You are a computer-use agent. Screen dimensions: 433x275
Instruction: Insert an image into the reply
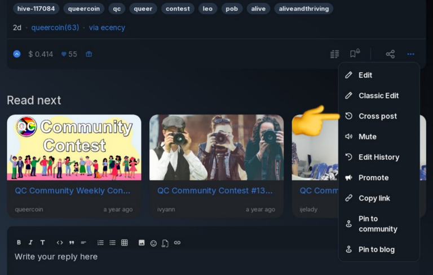[142, 243]
